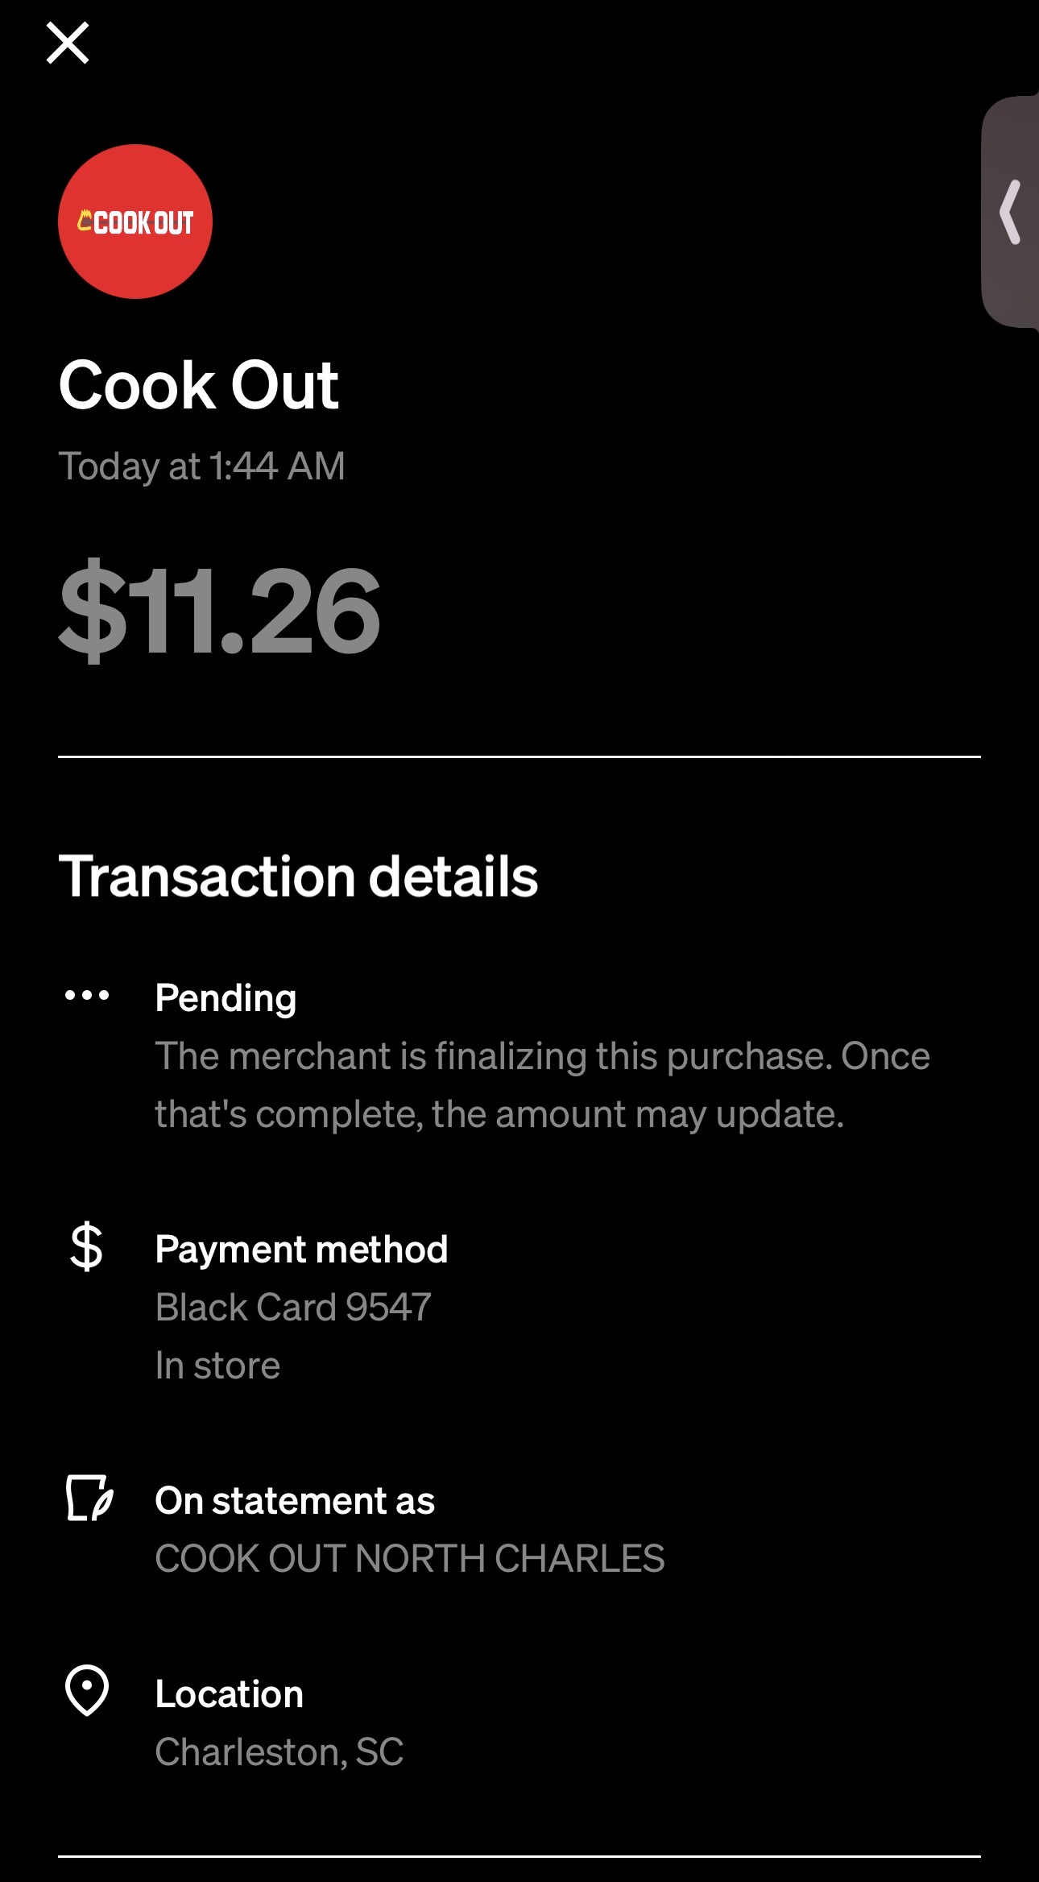The image size is (1039, 1882).
Task: Tap the Pending status label
Action: point(226,998)
